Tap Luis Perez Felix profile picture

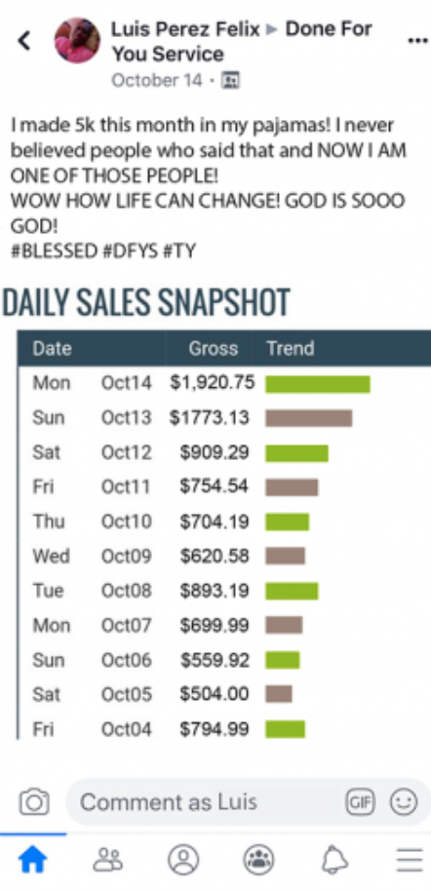click(x=77, y=40)
